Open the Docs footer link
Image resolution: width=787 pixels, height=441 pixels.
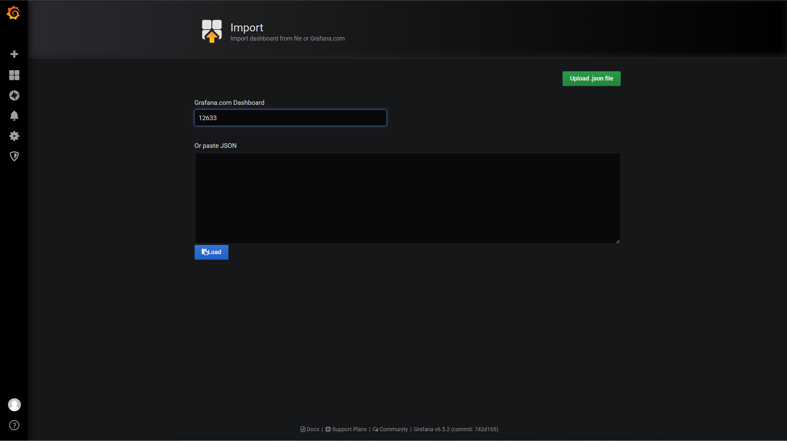tap(313, 429)
